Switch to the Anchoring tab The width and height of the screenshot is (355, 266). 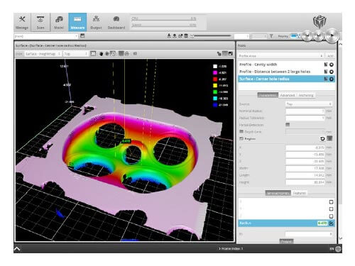pyautogui.click(x=306, y=95)
